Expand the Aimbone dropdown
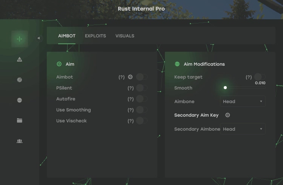 tap(243, 101)
